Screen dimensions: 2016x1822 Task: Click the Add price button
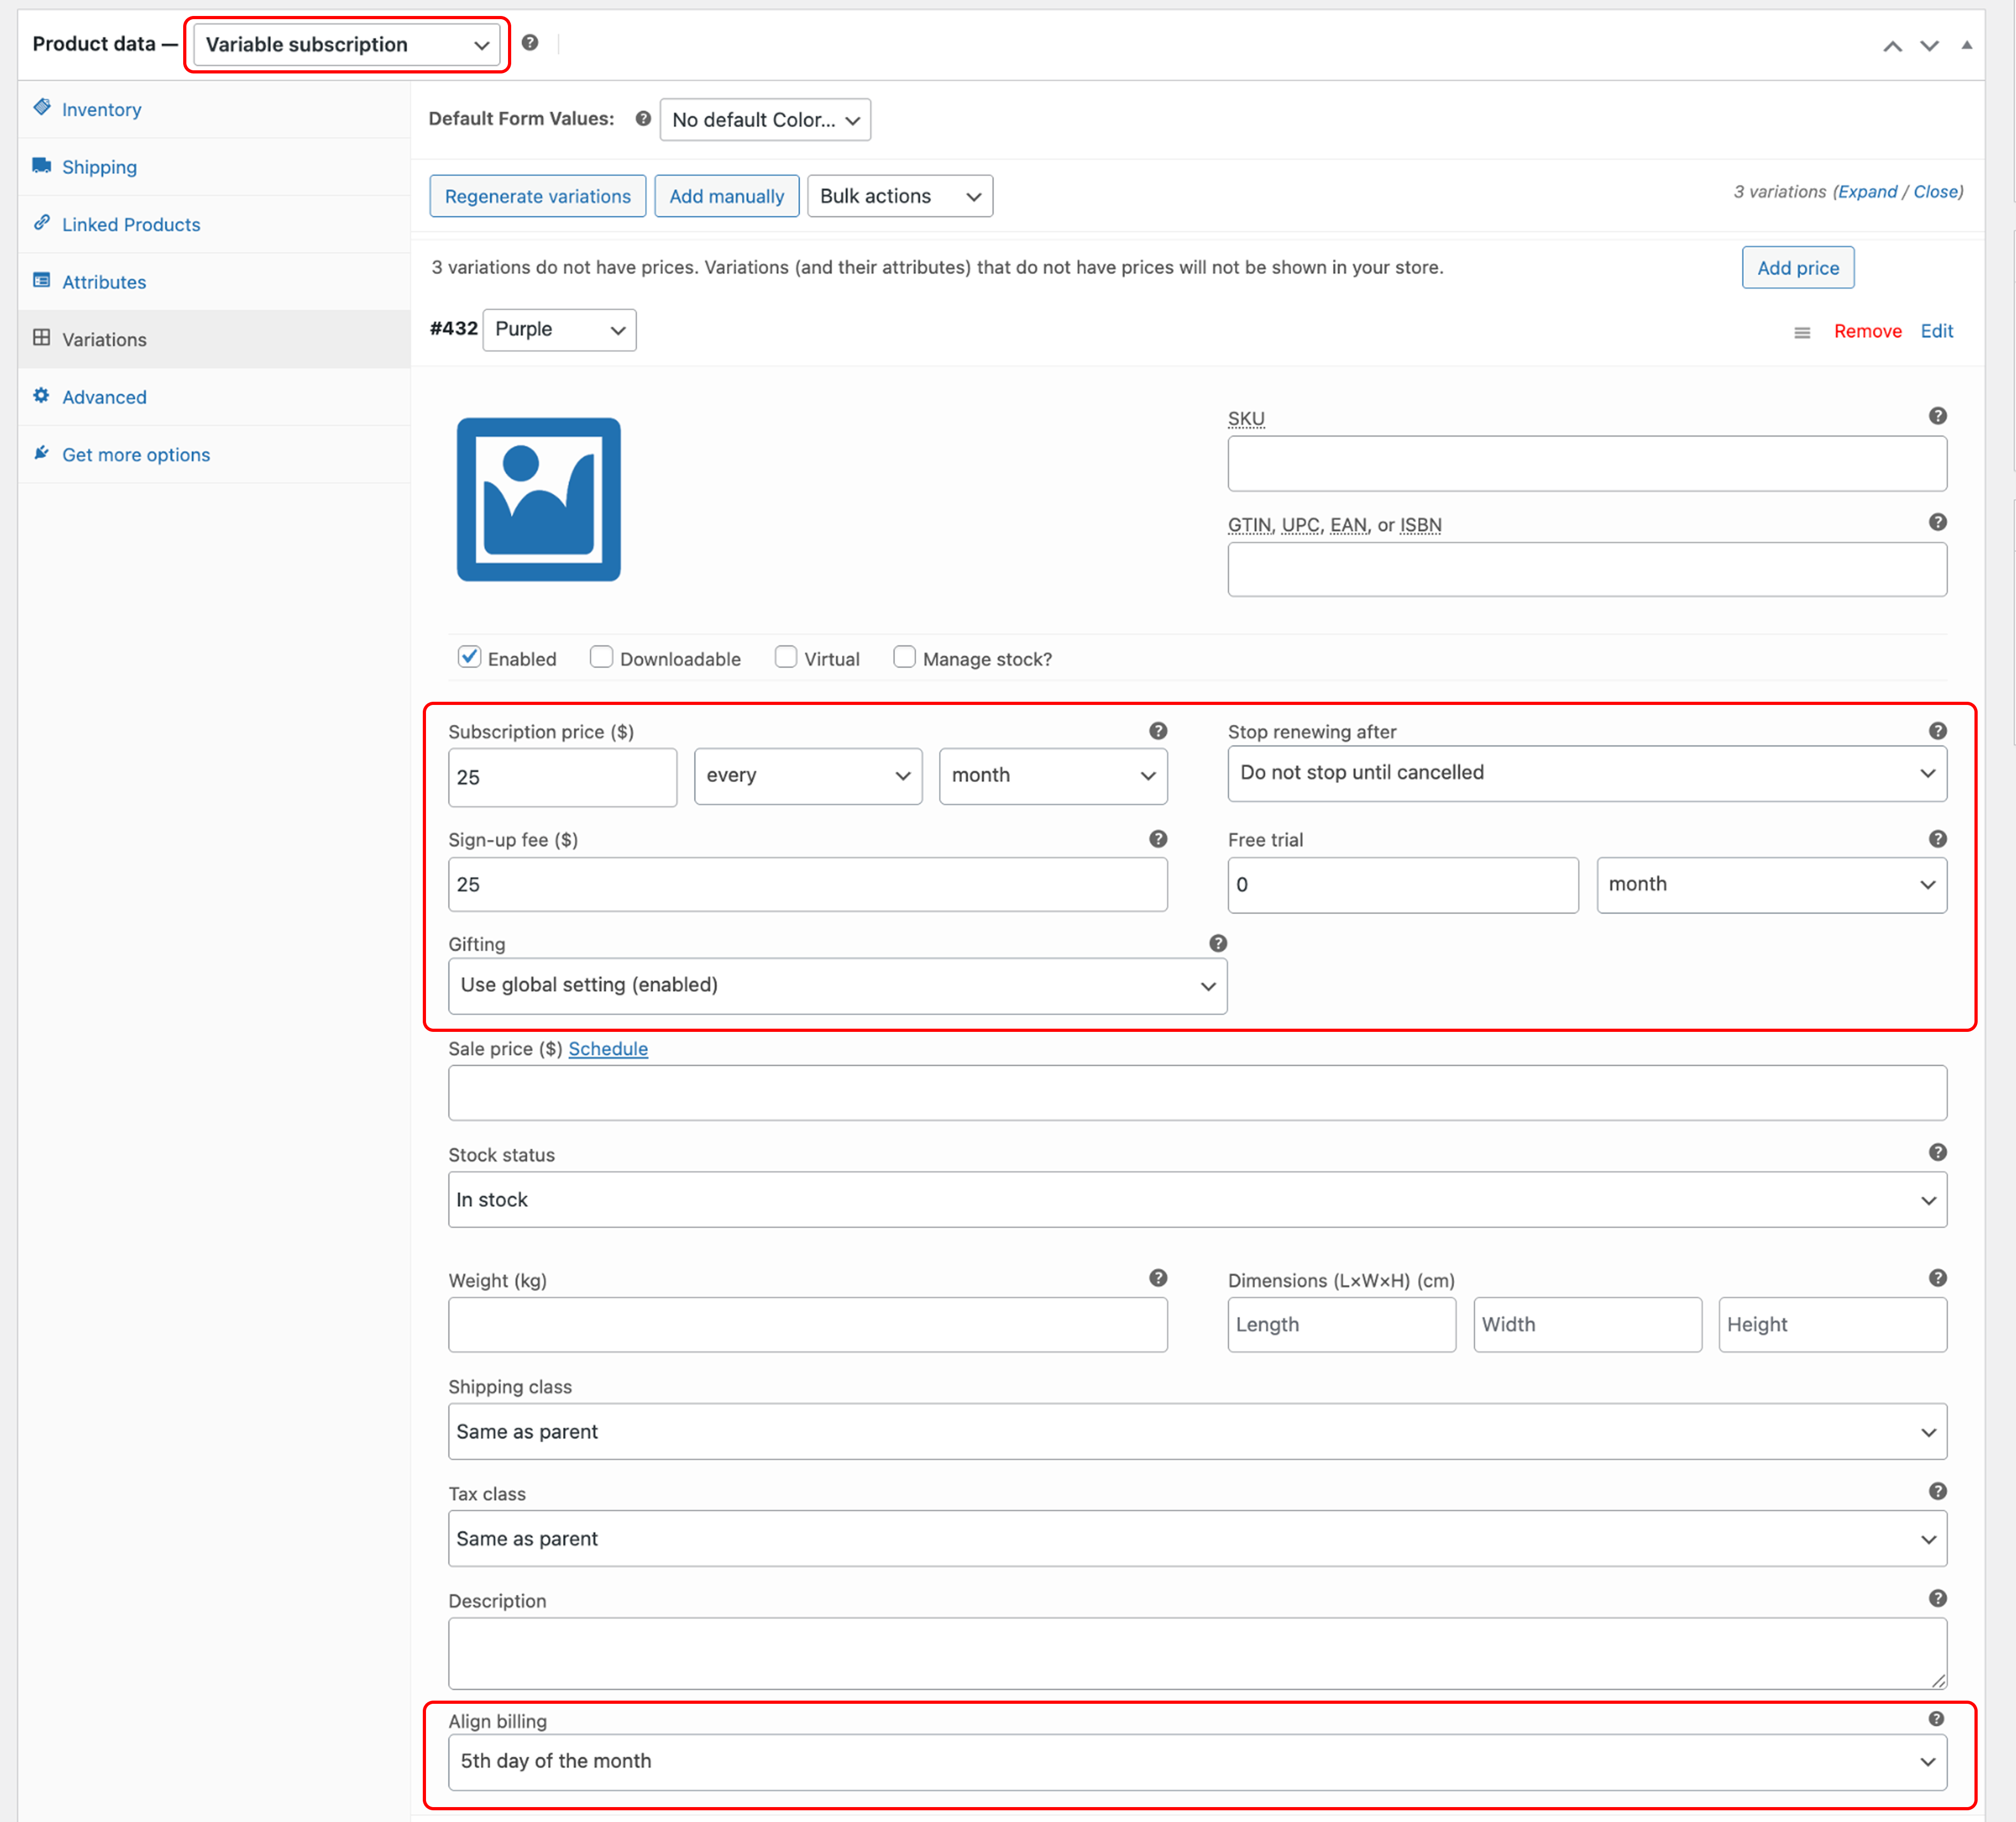tap(1797, 267)
